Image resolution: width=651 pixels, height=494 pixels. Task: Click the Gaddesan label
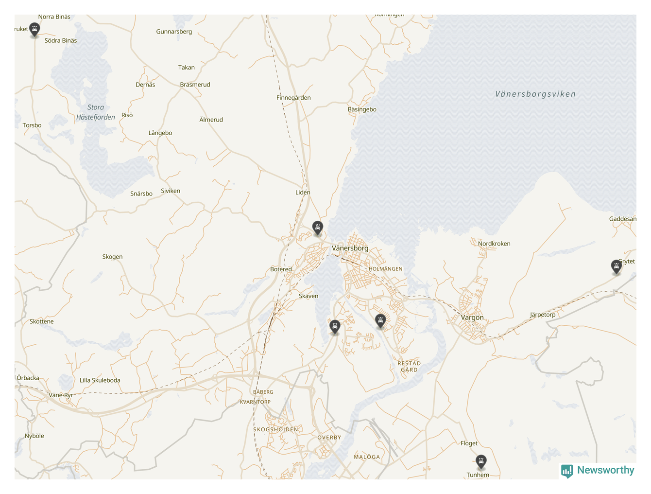[x=622, y=219]
